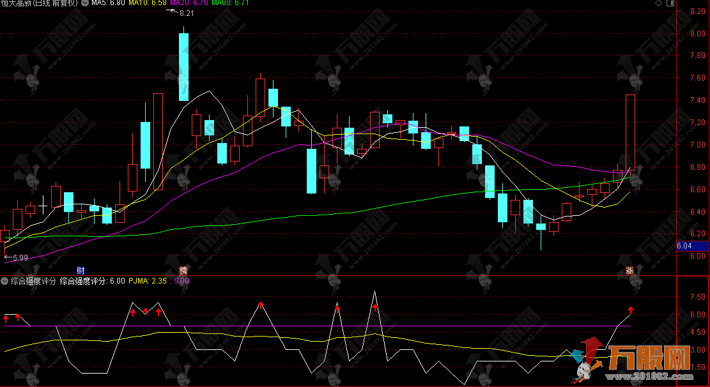Open the dropdown beside the stock name title
The image size is (710, 387).
[84, 3]
